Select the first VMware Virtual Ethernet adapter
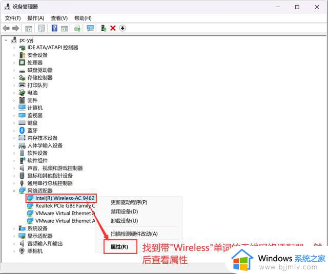This screenshot has width=328, height=274. click(x=65, y=213)
